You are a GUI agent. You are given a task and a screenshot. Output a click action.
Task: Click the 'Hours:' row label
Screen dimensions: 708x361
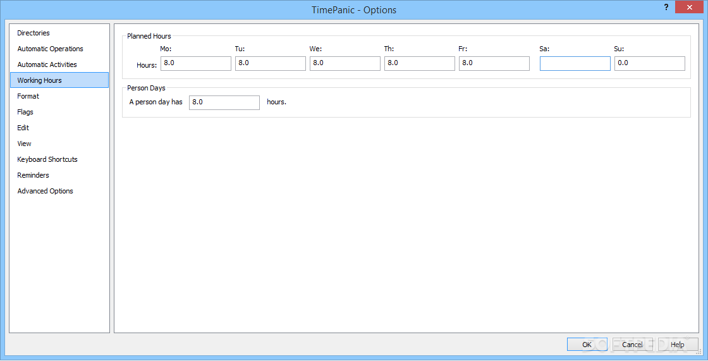pyautogui.click(x=147, y=65)
